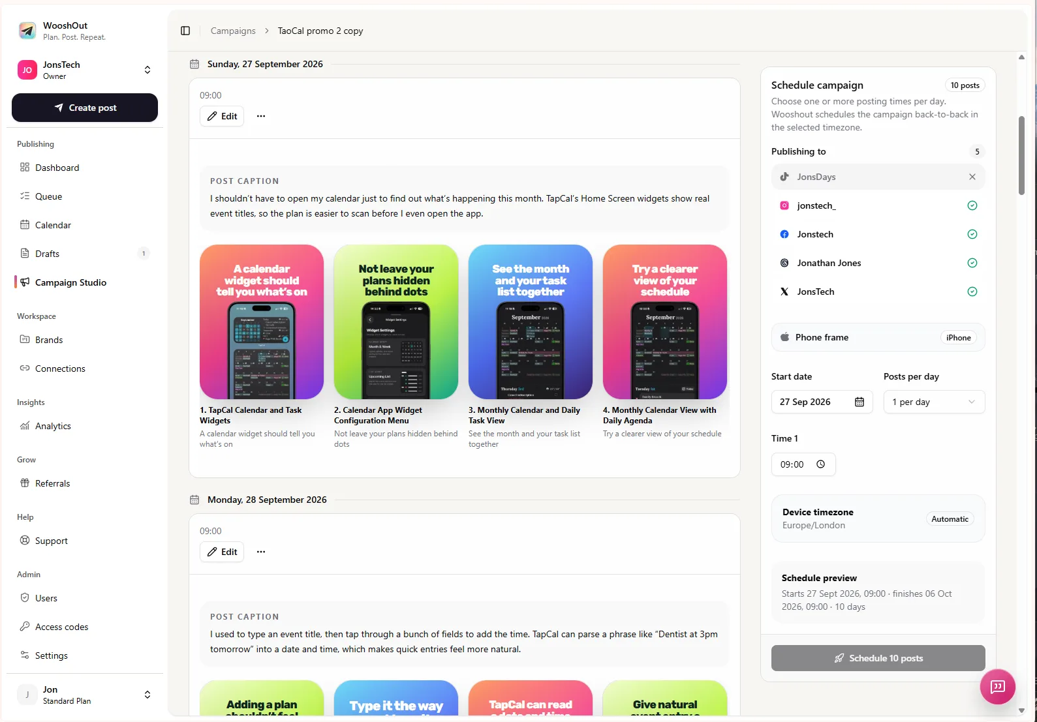Edit the Sunday 27 September post
The image size is (1037, 722).
pos(222,116)
